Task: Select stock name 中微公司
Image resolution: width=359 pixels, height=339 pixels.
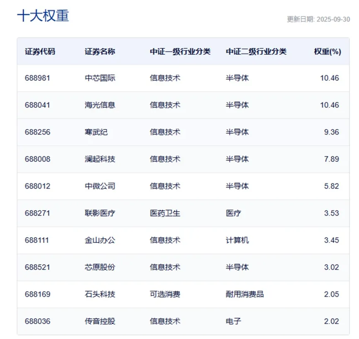Action: point(100,186)
